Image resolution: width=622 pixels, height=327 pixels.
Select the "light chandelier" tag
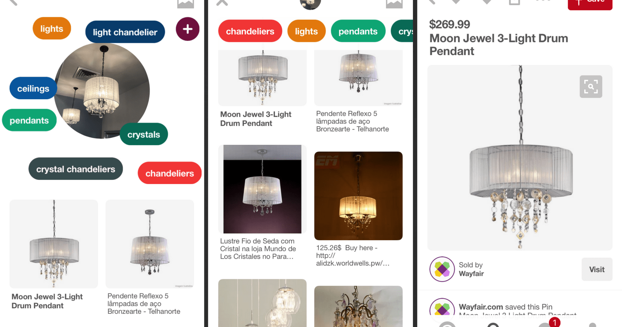click(x=125, y=32)
